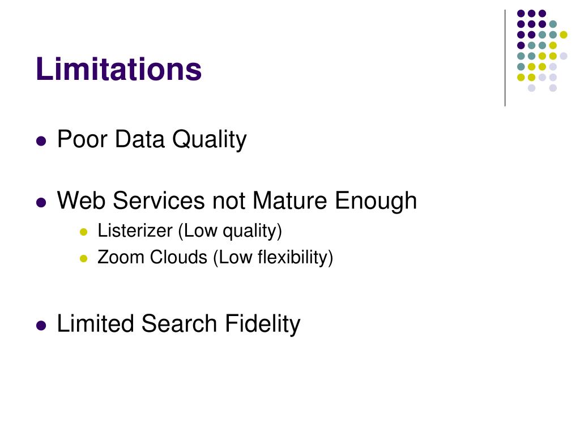Viewport: 580px width, 435px height.
Task: Click the rightmost yellow dot in decoration
Action: click(x=564, y=35)
